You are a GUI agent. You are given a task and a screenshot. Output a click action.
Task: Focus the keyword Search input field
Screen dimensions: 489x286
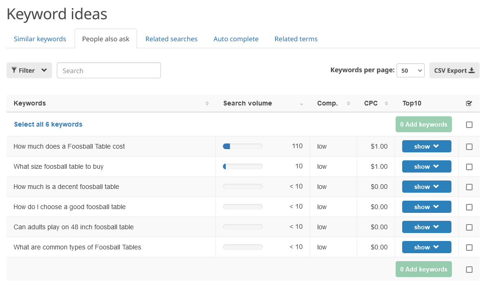pyautogui.click(x=109, y=70)
